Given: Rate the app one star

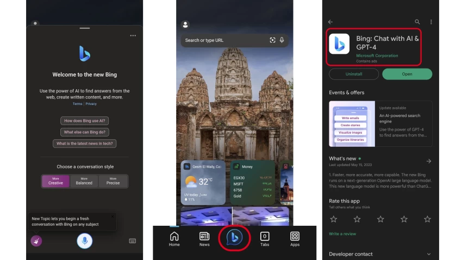Looking at the screenshot, I should 334,219.
